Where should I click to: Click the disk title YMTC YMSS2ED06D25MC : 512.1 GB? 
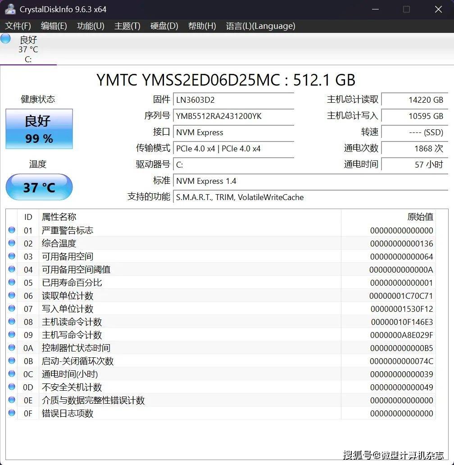(226, 80)
